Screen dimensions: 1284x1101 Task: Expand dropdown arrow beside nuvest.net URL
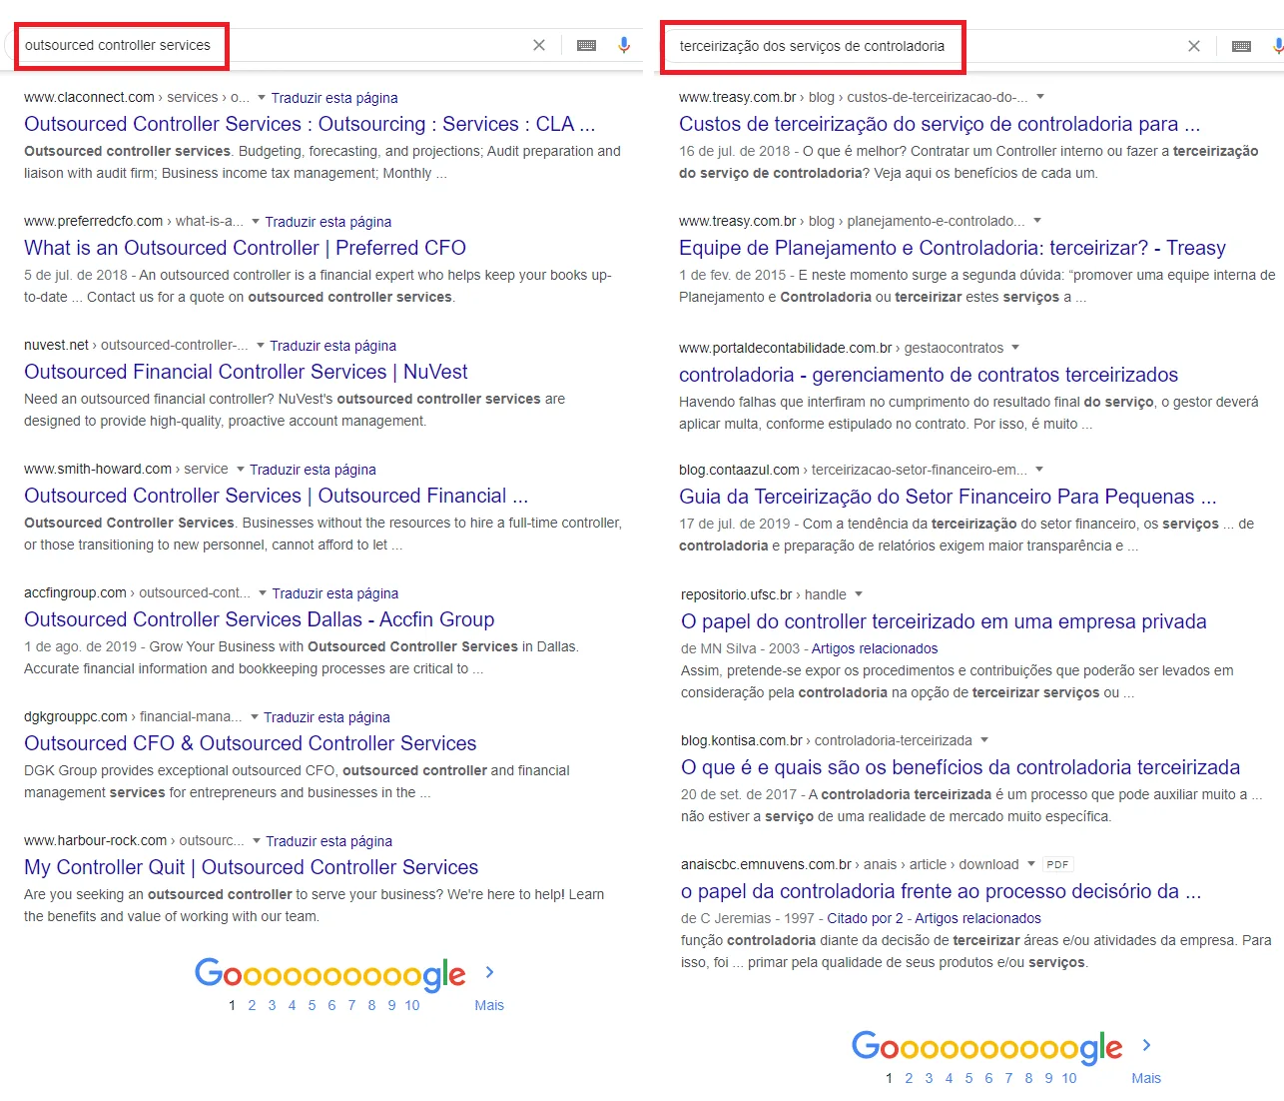click(261, 345)
